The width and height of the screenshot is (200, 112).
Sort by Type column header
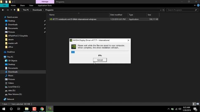[137, 15]
